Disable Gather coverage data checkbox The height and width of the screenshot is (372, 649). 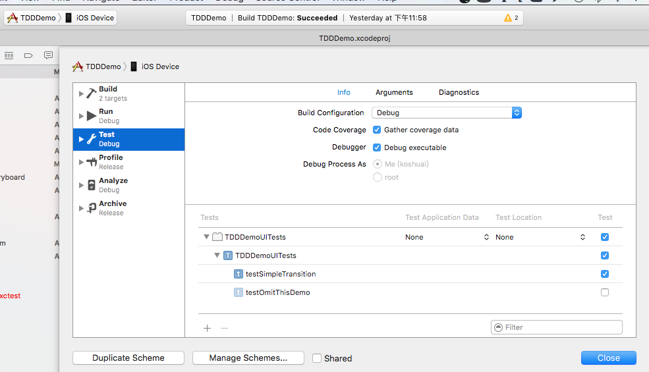[377, 130]
